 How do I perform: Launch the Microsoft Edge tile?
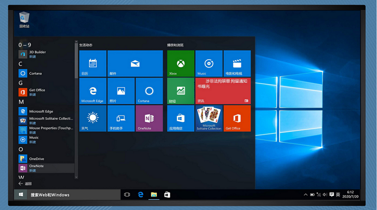(x=93, y=91)
